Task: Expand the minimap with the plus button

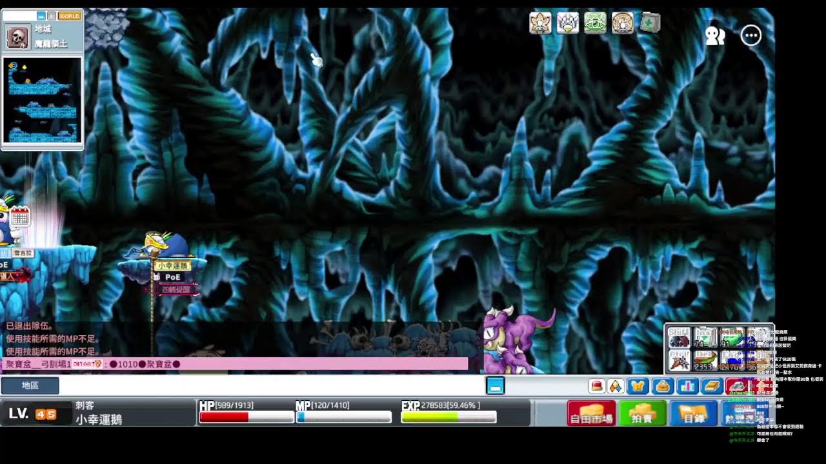Action: point(52,15)
